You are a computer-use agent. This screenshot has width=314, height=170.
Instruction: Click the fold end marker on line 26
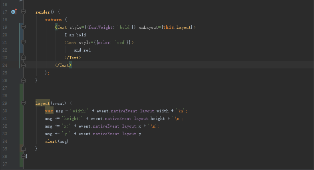(x=23, y=80)
